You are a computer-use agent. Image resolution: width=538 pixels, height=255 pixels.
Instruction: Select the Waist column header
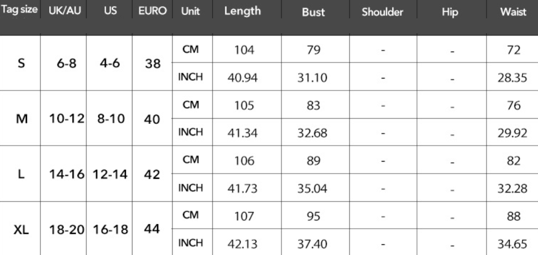[513, 12]
